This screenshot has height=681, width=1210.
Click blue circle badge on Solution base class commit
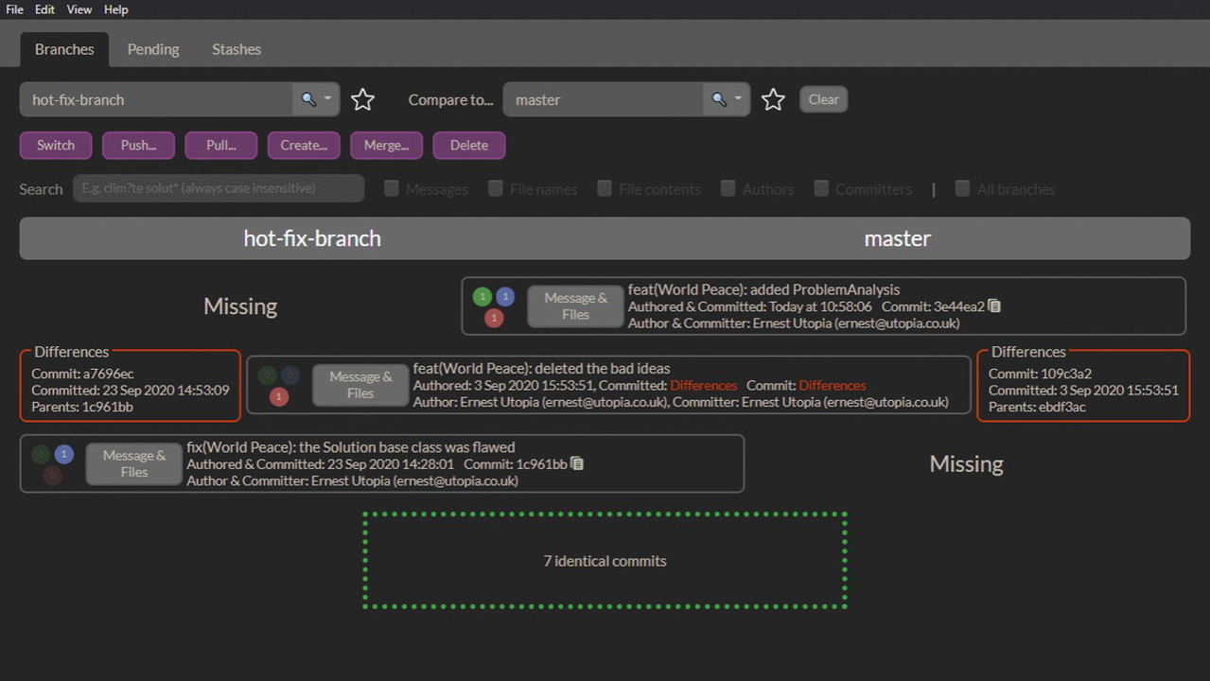tap(63, 454)
